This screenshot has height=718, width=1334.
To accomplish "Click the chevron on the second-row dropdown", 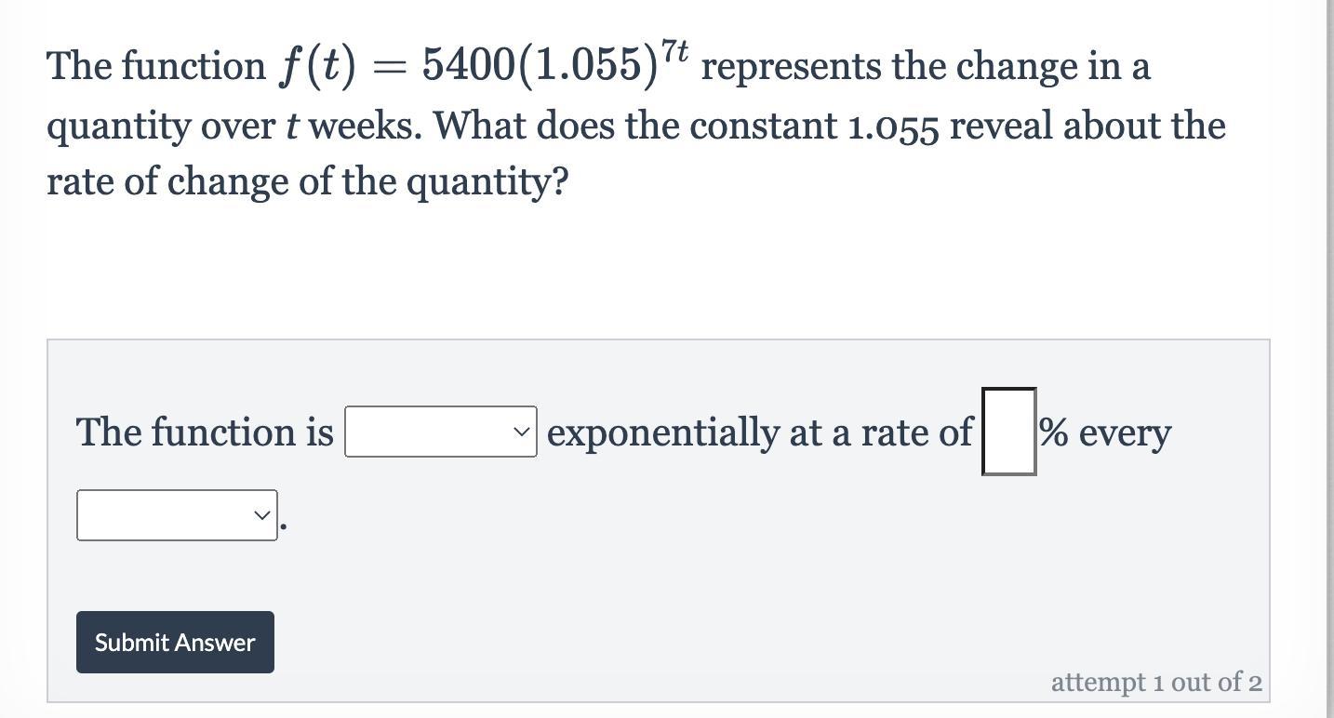I will tap(262, 515).
